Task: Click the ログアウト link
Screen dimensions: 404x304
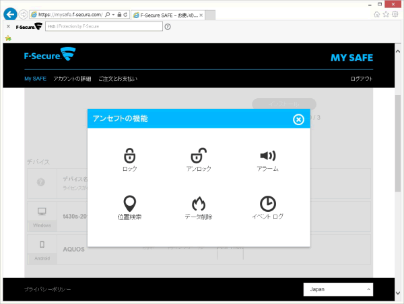Action: [362, 79]
